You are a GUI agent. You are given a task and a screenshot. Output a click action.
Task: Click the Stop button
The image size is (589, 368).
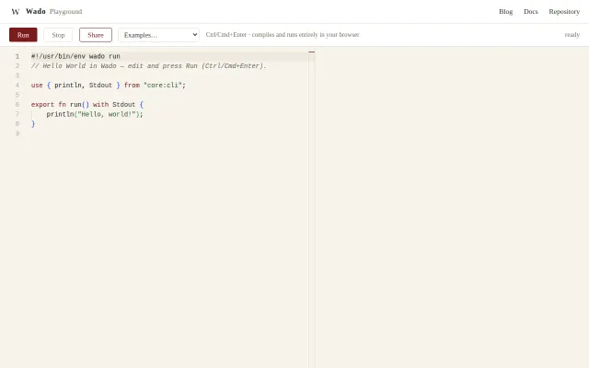pos(58,35)
